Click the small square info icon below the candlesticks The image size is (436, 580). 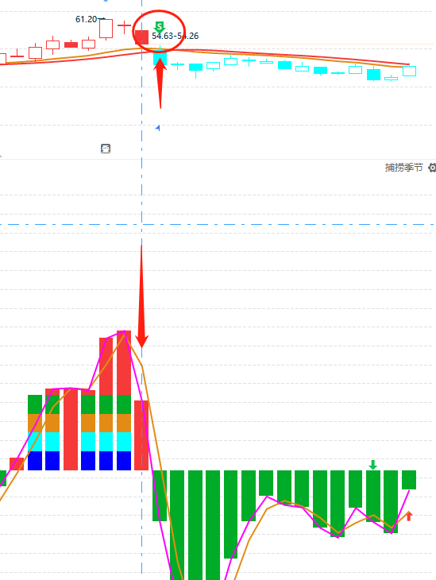(x=106, y=149)
